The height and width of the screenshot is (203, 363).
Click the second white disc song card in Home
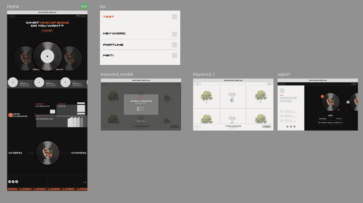46,83
